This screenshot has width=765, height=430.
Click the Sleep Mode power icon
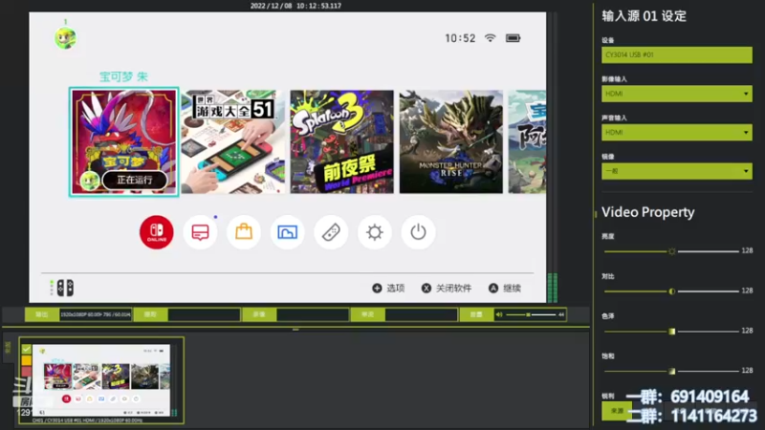point(418,232)
